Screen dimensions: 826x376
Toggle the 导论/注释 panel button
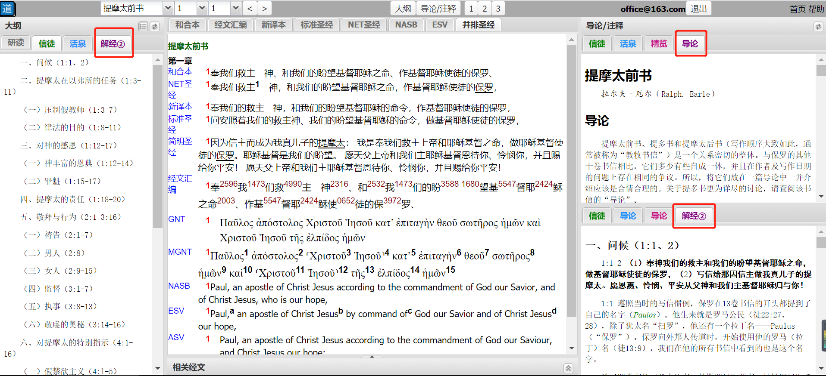[x=438, y=9]
